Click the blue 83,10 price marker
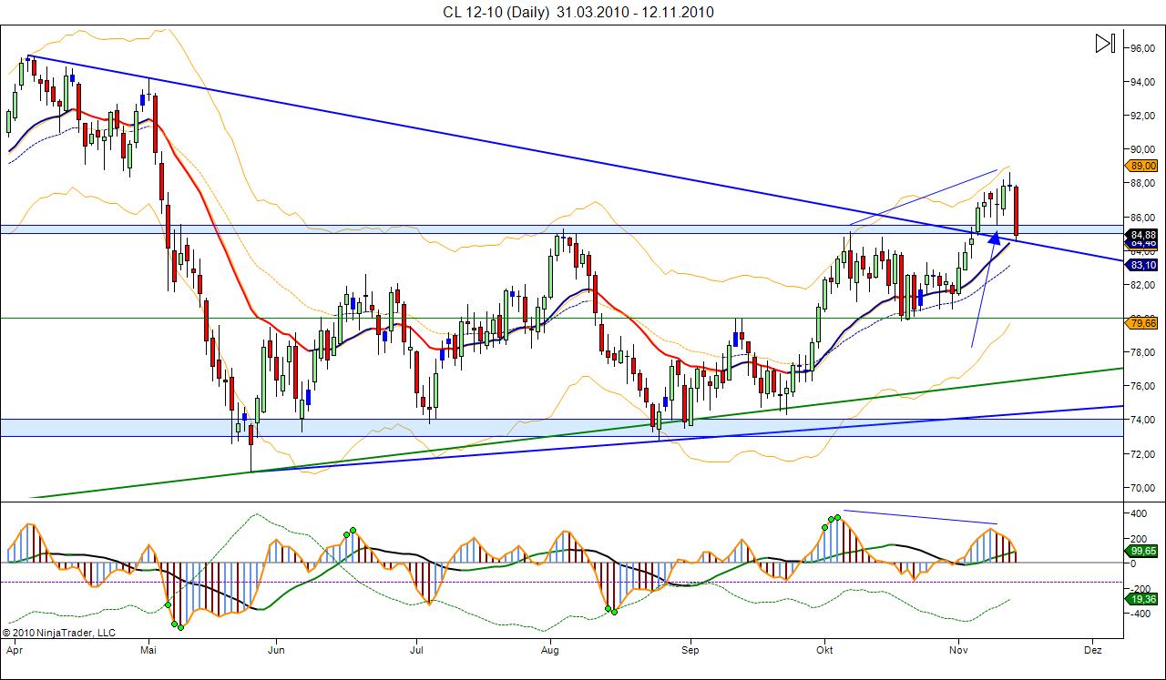This screenshot has width=1166, height=680. 1142,265
